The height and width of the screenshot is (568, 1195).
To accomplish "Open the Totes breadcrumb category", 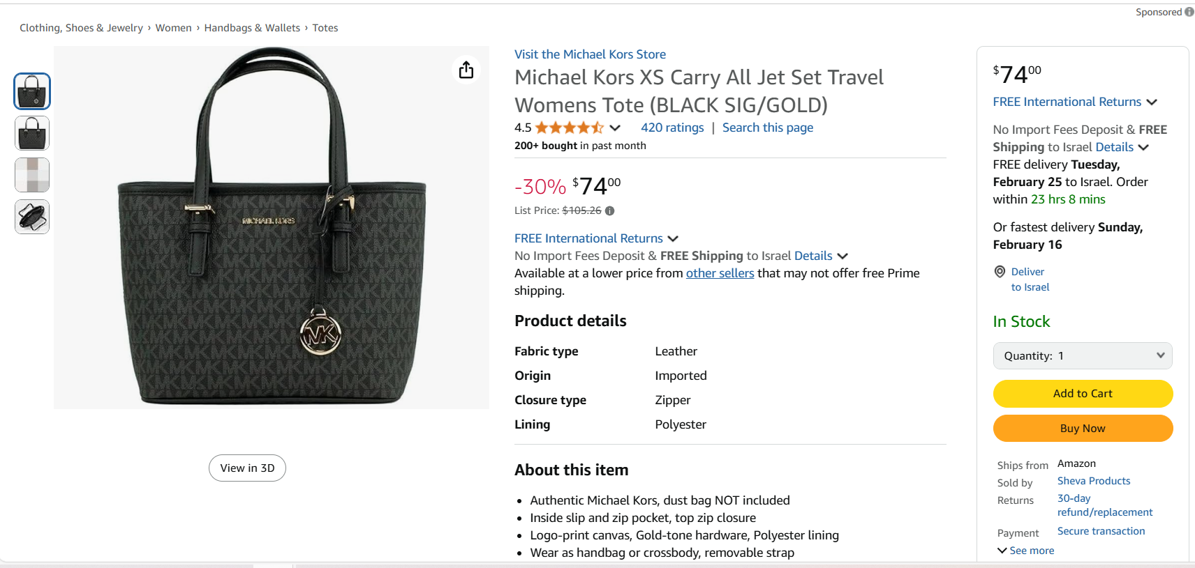I will click(325, 28).
